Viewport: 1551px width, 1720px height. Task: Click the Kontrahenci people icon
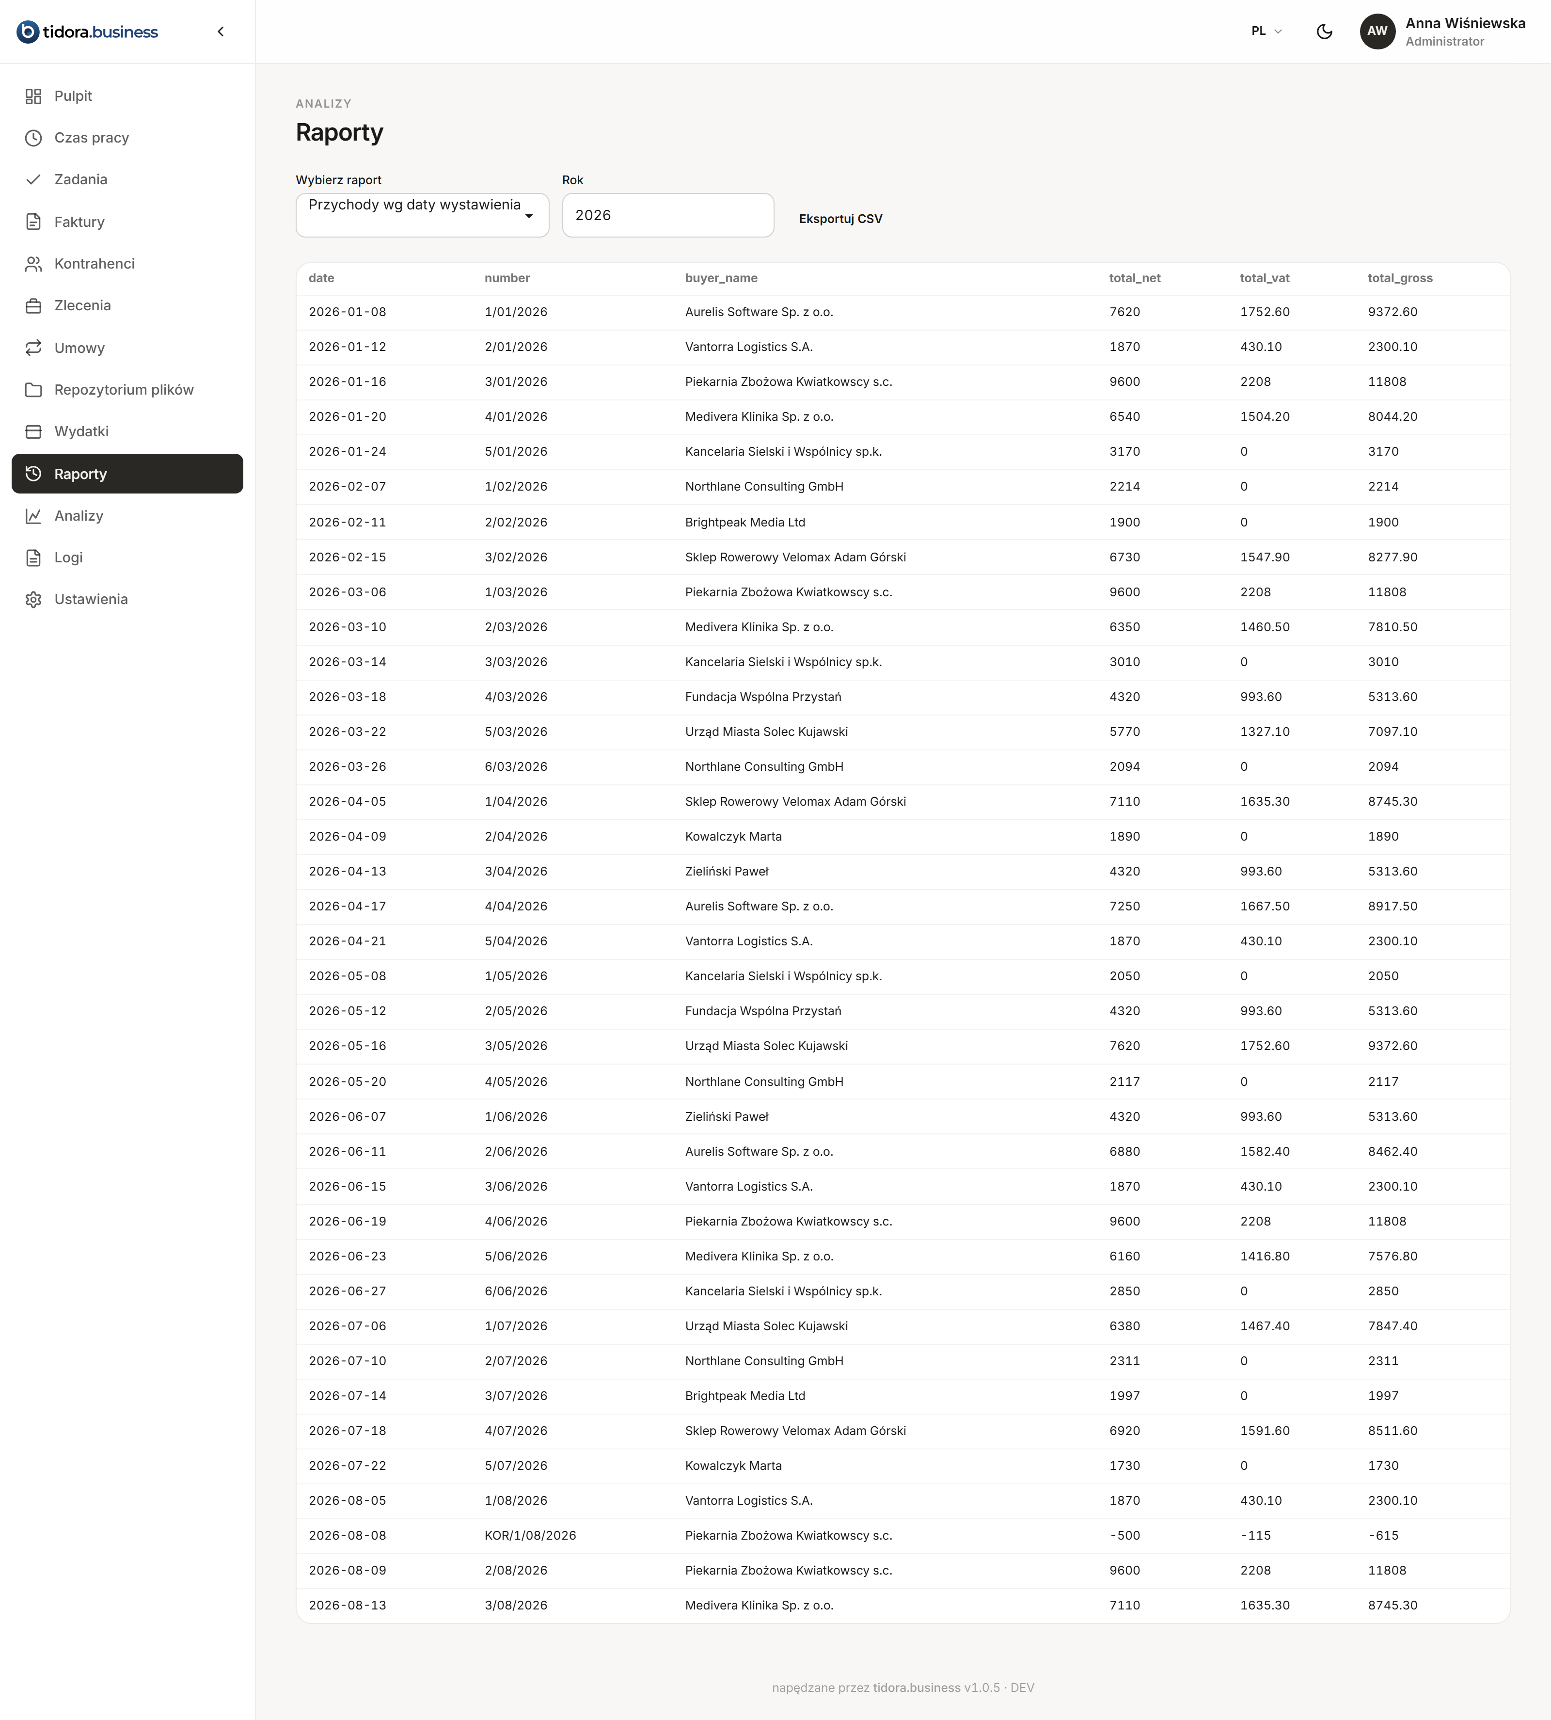coord(33,264)
